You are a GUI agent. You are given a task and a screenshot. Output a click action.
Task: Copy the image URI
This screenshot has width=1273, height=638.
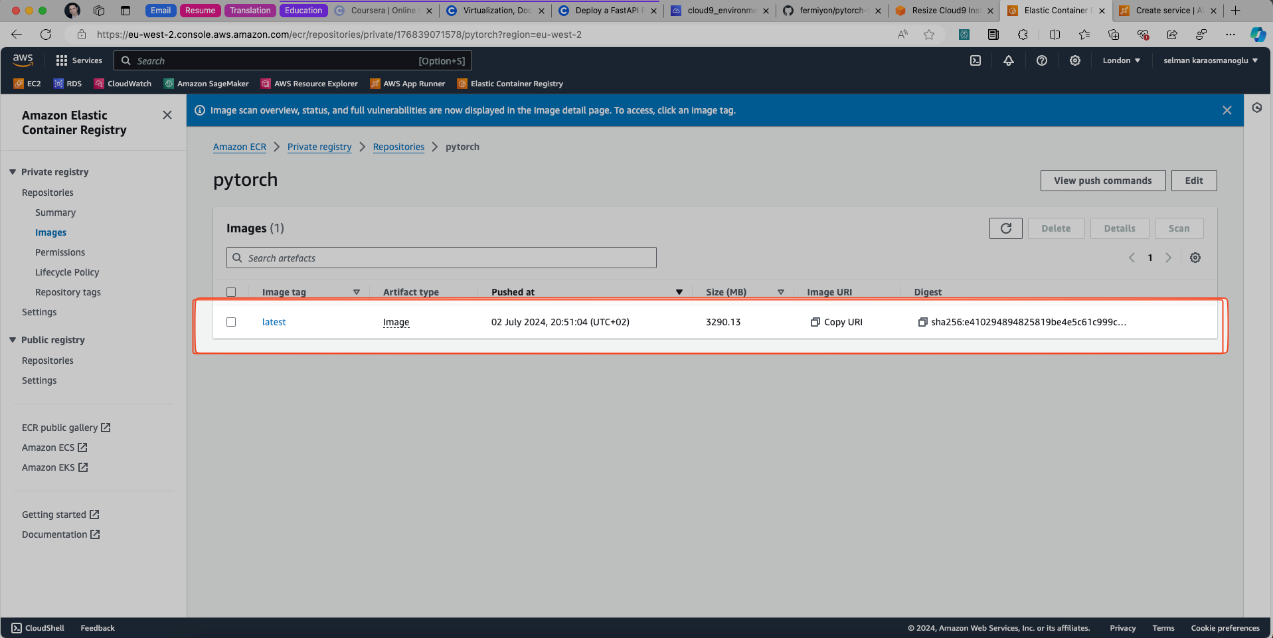(x=837, y=322)
